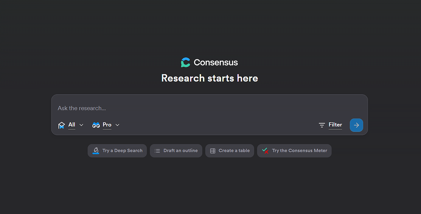421x214 pixels.
Task: Choose the Draft an outline suggestion
Action: (181, 151)
